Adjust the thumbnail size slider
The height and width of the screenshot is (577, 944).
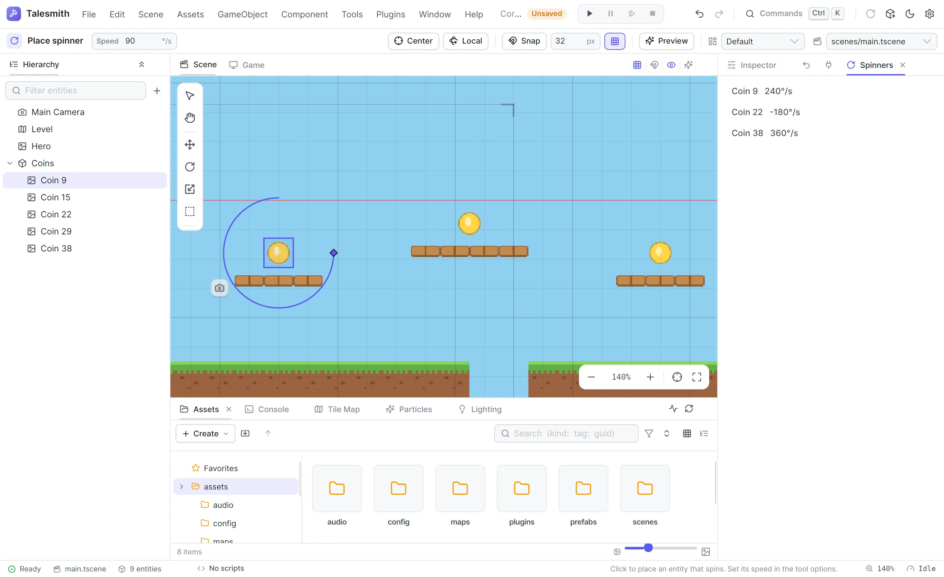(660, 548)
